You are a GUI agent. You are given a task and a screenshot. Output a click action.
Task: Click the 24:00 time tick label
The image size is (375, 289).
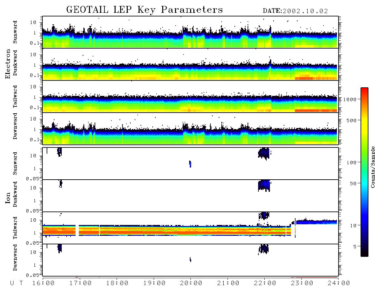coord(339,283)
